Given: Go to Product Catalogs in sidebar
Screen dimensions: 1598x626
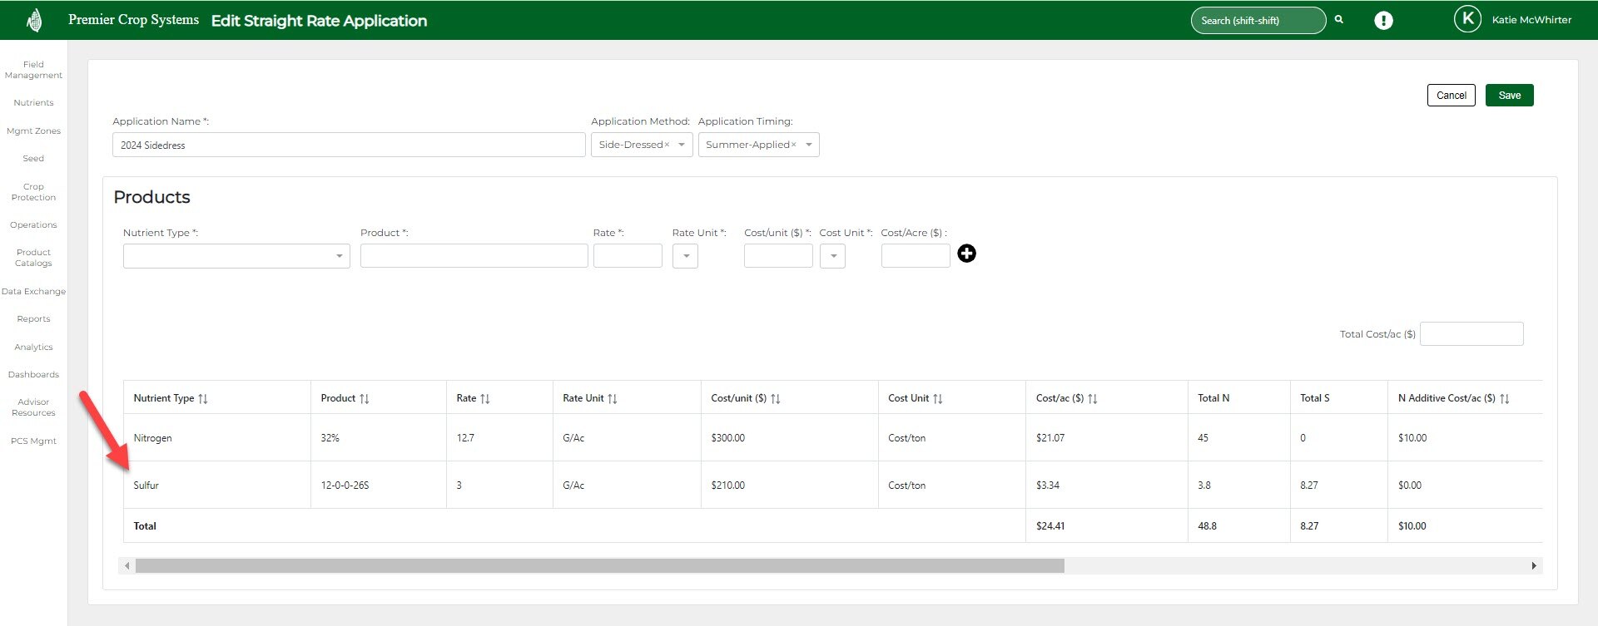Looking at the screenshot, I should point(33,258).
